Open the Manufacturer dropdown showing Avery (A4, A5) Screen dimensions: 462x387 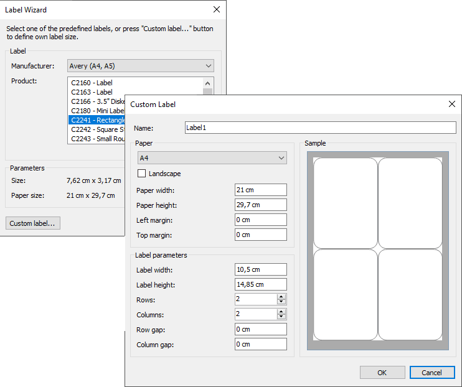tap(141, 66)
